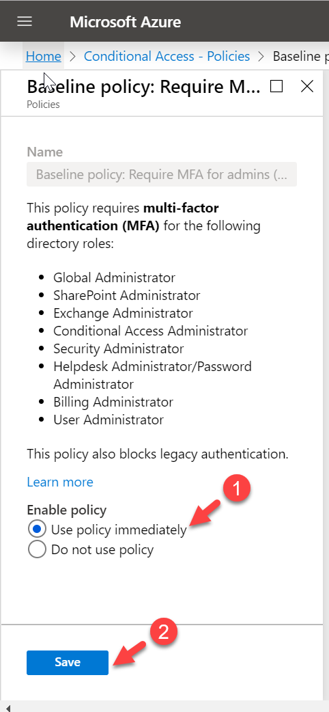Select Do not use policy option
Image resolution: width=329 pixels, height=712 pixels.
[x=37, y=550]
